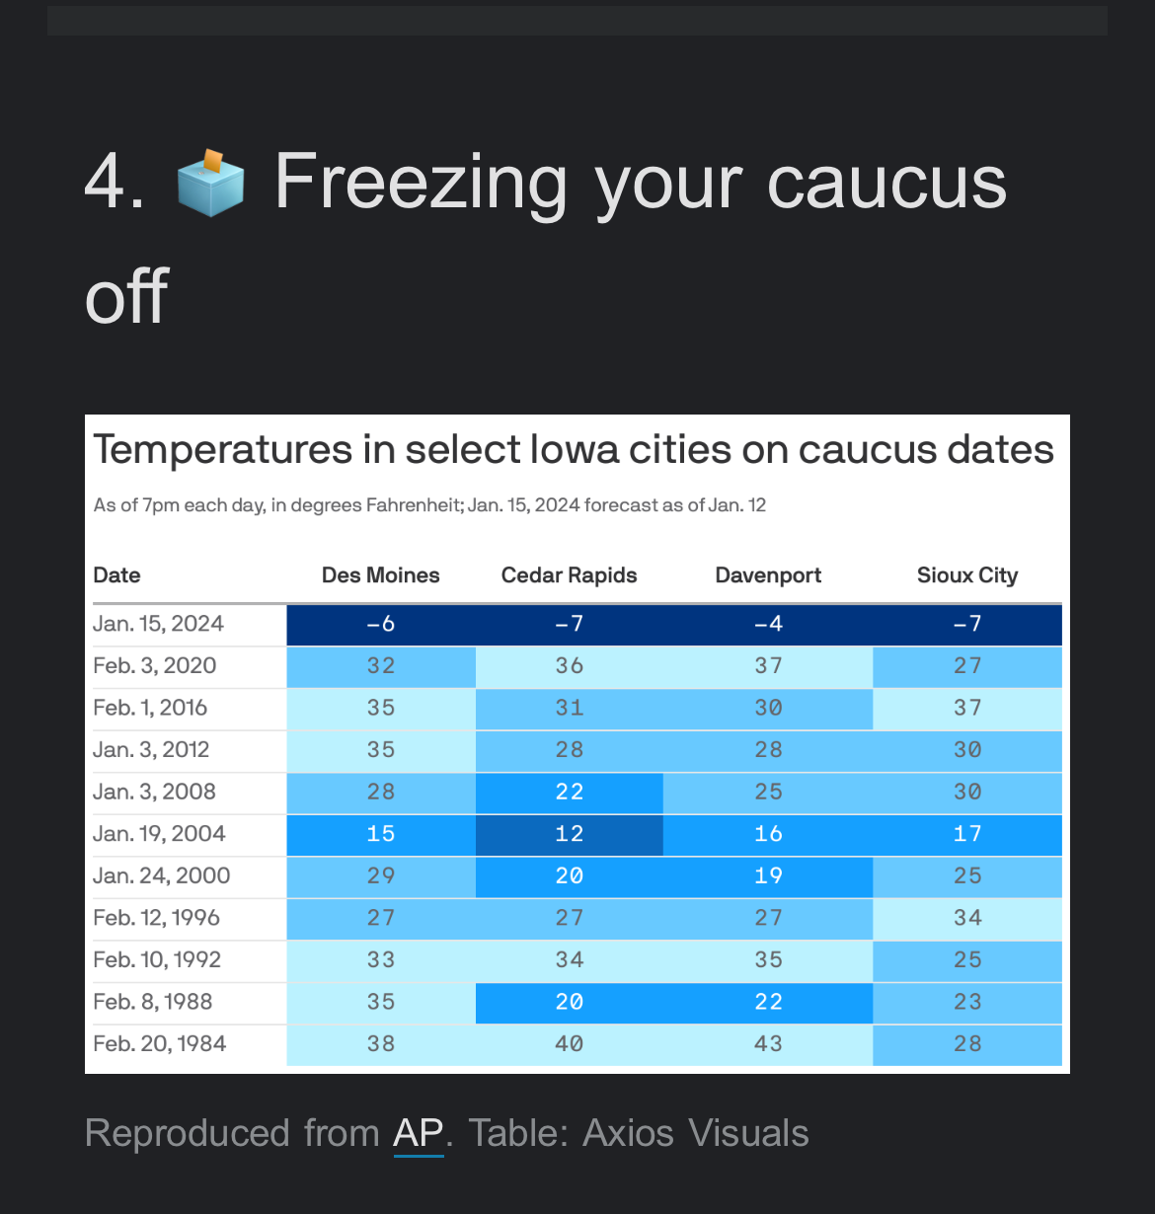The height and width of the screenshot is (1214, 1155).
Task: Click the ballot box emoji in headline
Action: point(209,183)
